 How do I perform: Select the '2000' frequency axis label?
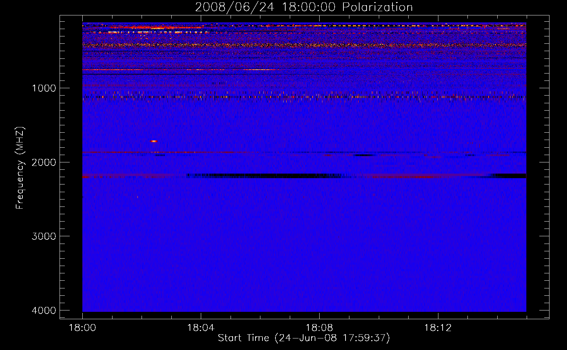coord(44,162)
